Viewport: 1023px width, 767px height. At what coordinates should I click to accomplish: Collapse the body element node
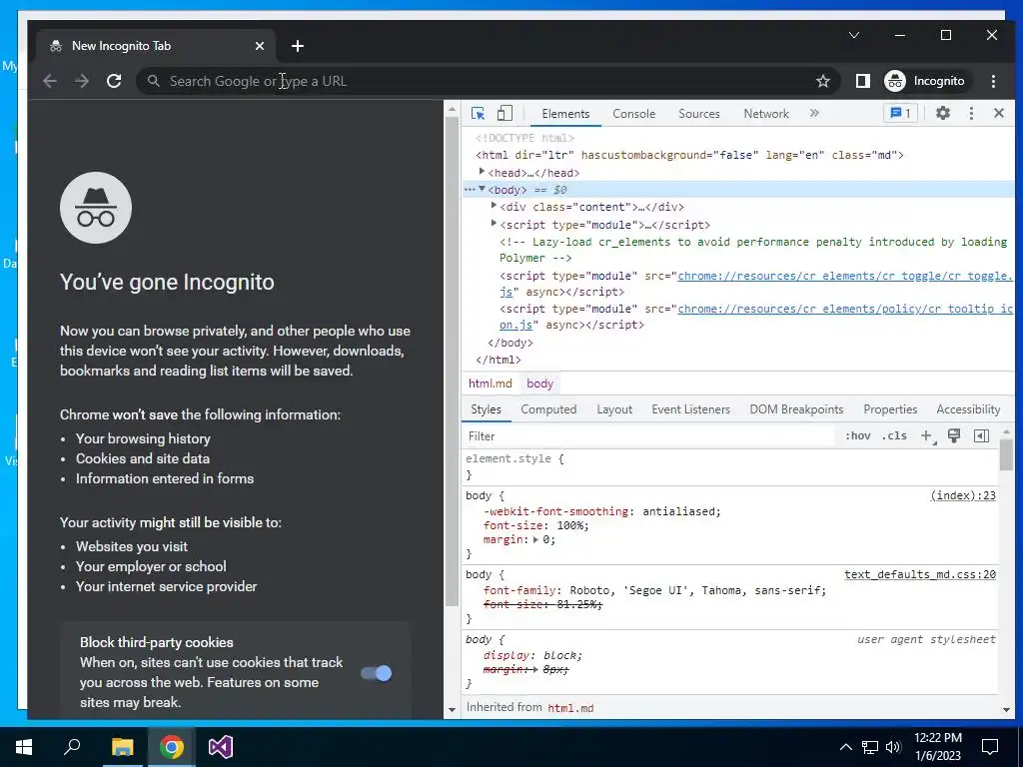point(483,189)
